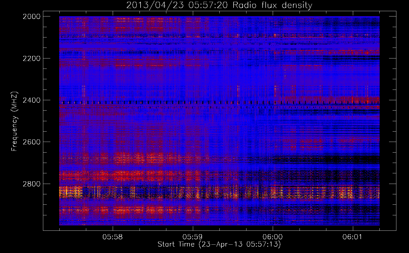Click the 'Frequency (MHZ)' axis title
The width and height of the screenshot is (409, 253).
[x=15, y=121]
